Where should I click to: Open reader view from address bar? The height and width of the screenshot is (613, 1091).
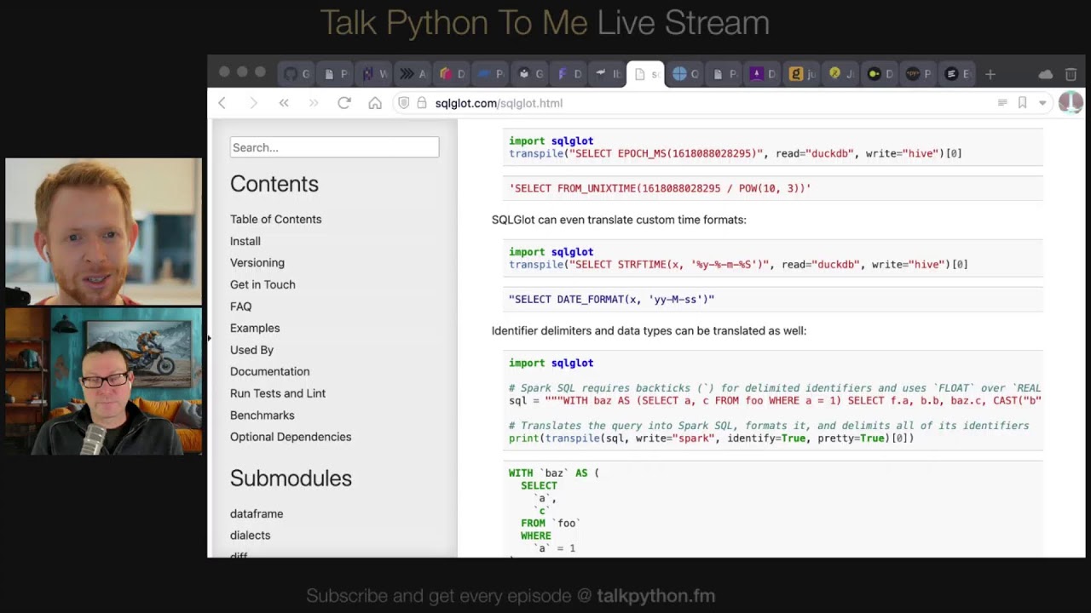[x=1002, y=103]
